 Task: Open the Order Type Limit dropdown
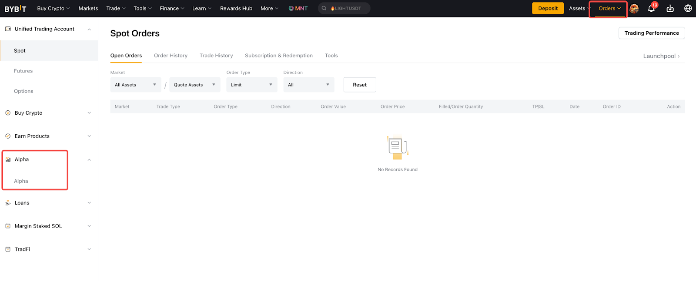coord(251,85)
